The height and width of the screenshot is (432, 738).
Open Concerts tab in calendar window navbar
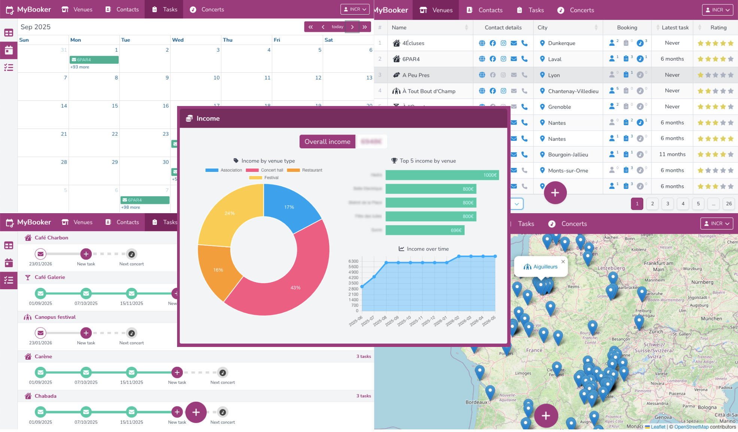point(207,9)
